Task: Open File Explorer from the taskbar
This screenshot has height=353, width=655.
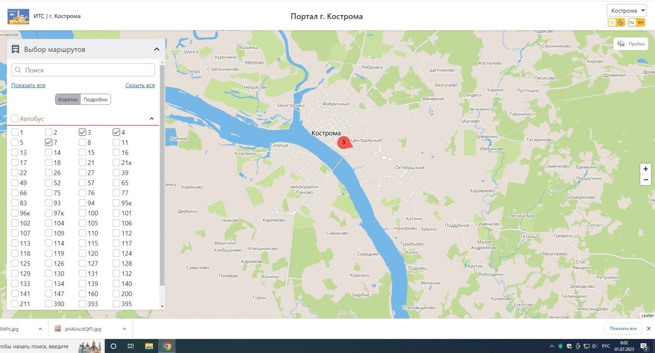Action: click(149, 346)
